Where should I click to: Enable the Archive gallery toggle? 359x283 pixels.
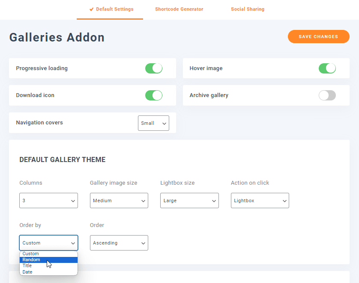(x=327, y=95)
